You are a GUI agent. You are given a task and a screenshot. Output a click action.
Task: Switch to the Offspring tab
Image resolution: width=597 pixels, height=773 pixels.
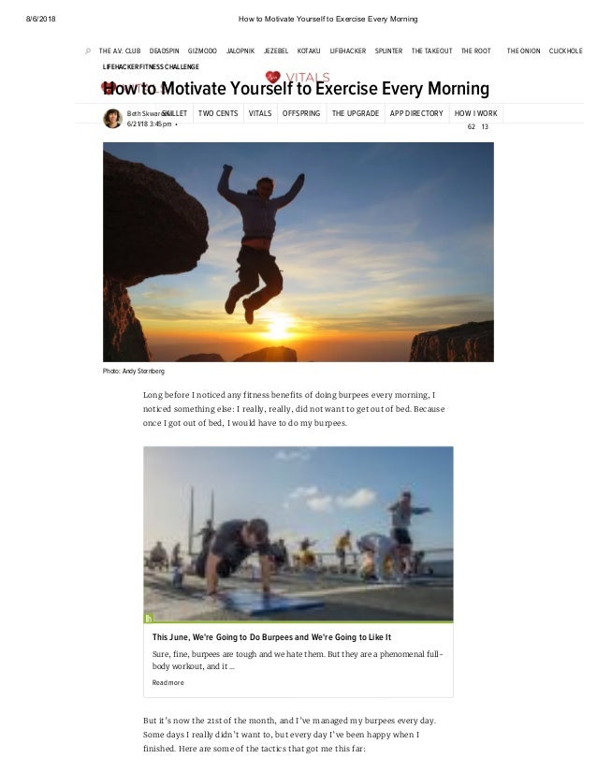[301, 113]
